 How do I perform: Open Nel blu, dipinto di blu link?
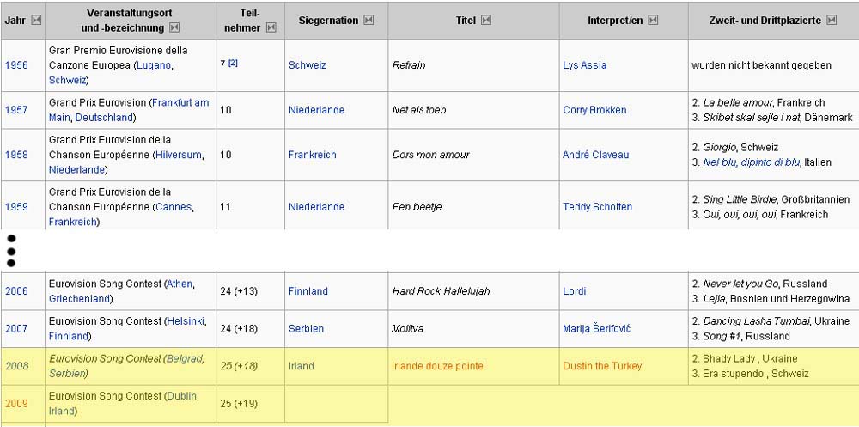[752, 162]
